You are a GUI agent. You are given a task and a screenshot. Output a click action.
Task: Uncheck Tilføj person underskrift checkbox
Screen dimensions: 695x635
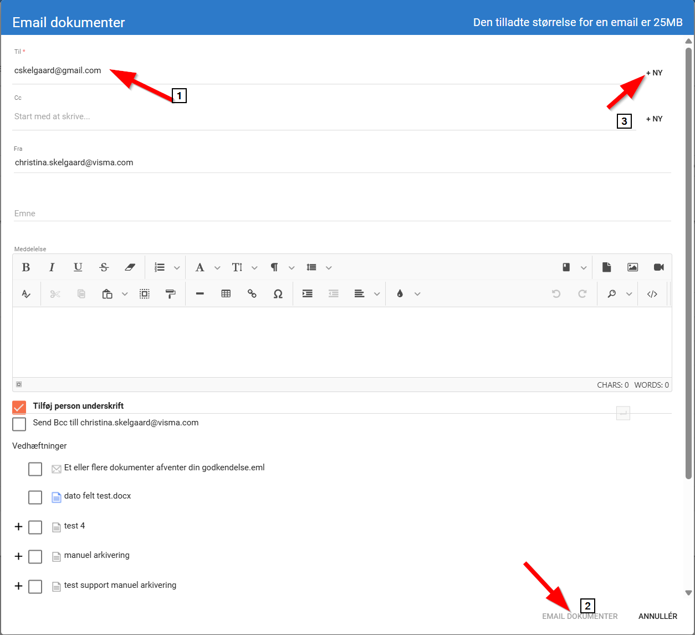click(19, 407)
